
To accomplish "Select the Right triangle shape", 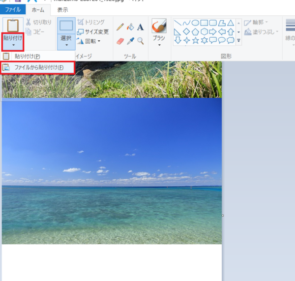I will pos(177,32).
